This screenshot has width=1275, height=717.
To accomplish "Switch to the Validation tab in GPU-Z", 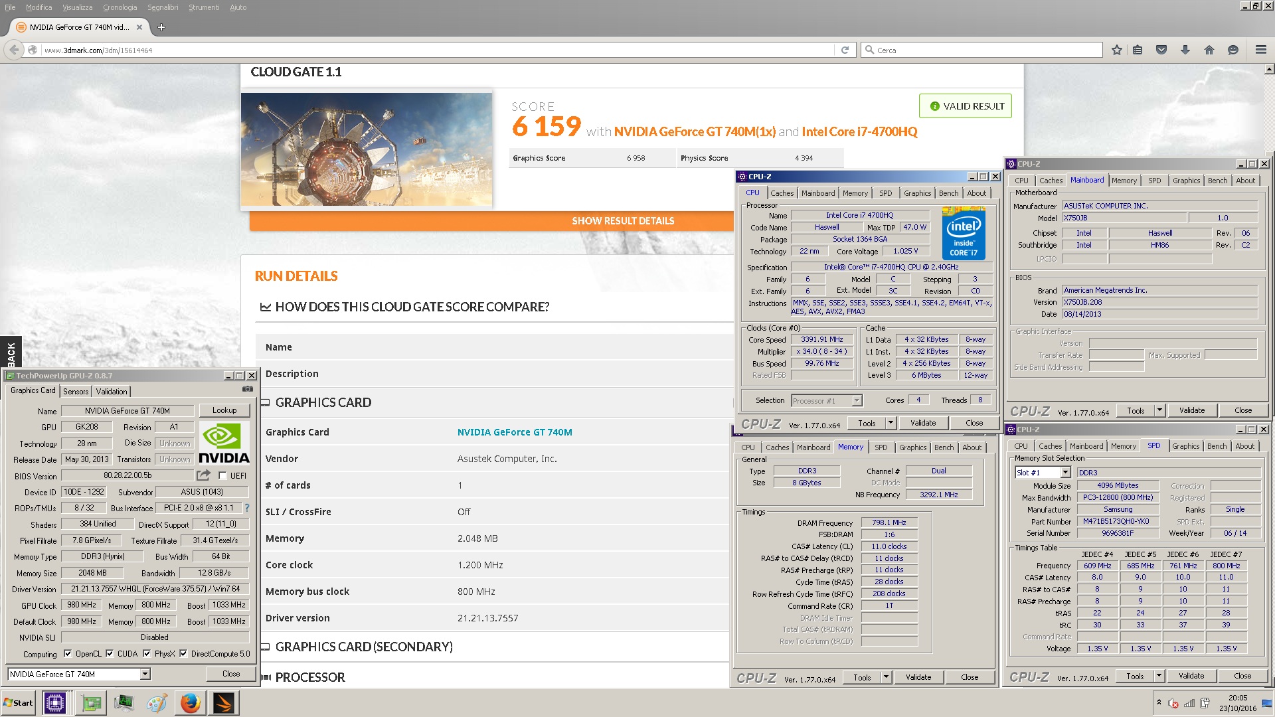I will click(112, 392).
